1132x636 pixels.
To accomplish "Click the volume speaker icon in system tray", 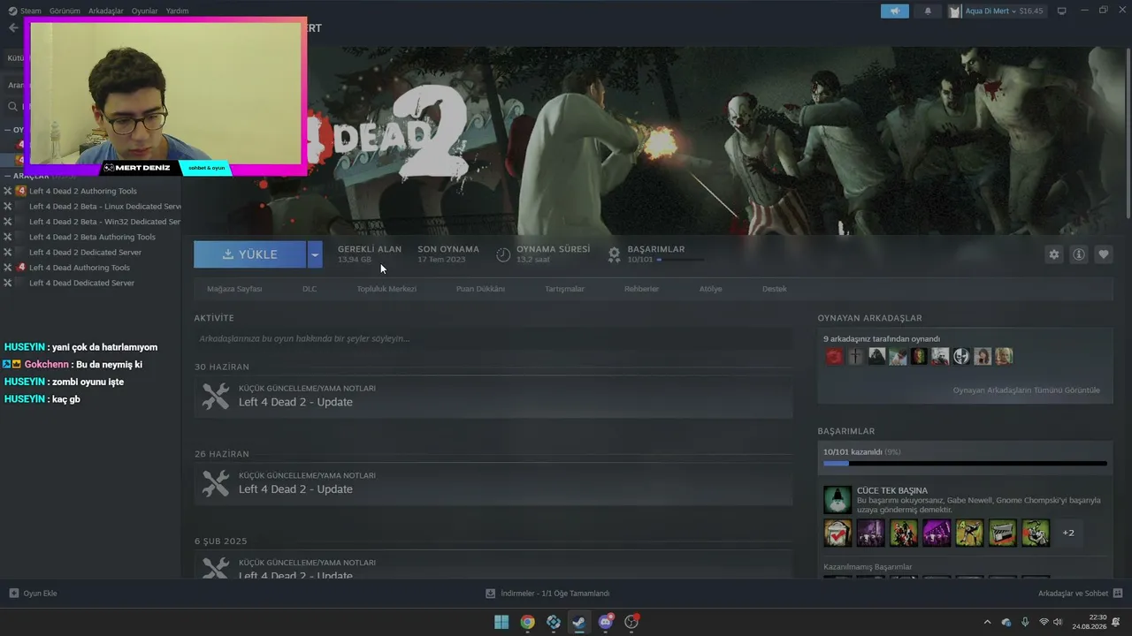I will (x=1058, y=622).
